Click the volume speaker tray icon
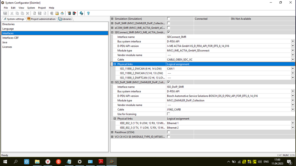This screenshot has height=166, width=296. tap(260, 162)
